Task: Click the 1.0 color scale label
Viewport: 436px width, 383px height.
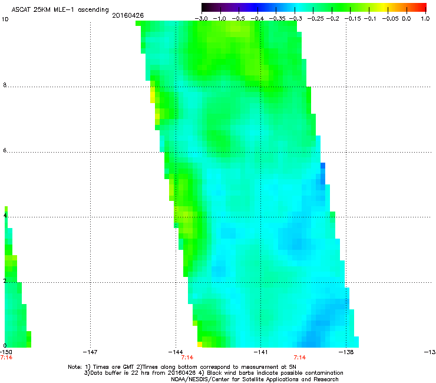Action: 425,19
